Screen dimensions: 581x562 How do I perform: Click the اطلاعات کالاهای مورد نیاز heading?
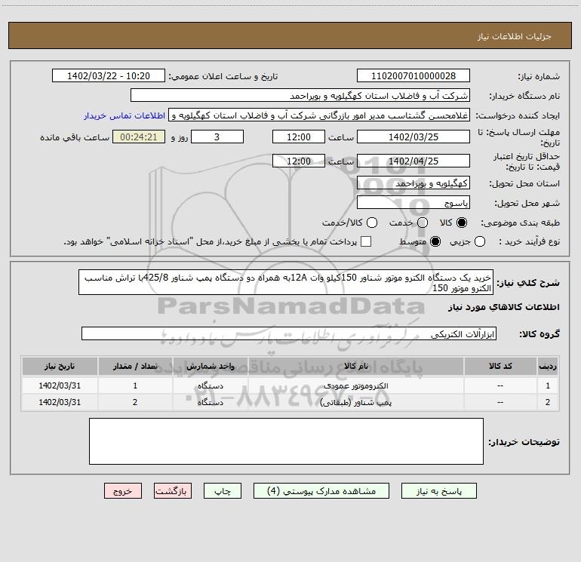pyautogui.click(x=504, y=307)
